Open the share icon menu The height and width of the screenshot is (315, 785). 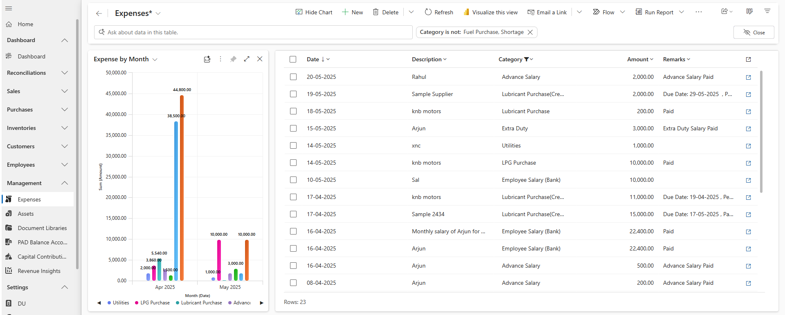[x=727, y=11]
